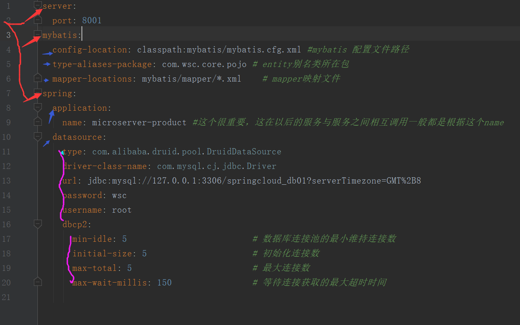Click line number 13 in the gutter
Viewport: 520px width, 325px height.
pyautogui.click(x=6, y=181)
